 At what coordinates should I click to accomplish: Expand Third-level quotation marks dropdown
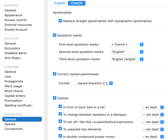click(127, 59)
